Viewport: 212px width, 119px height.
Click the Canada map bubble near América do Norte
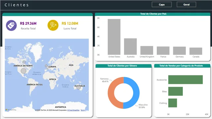click(x=24, y=62)
